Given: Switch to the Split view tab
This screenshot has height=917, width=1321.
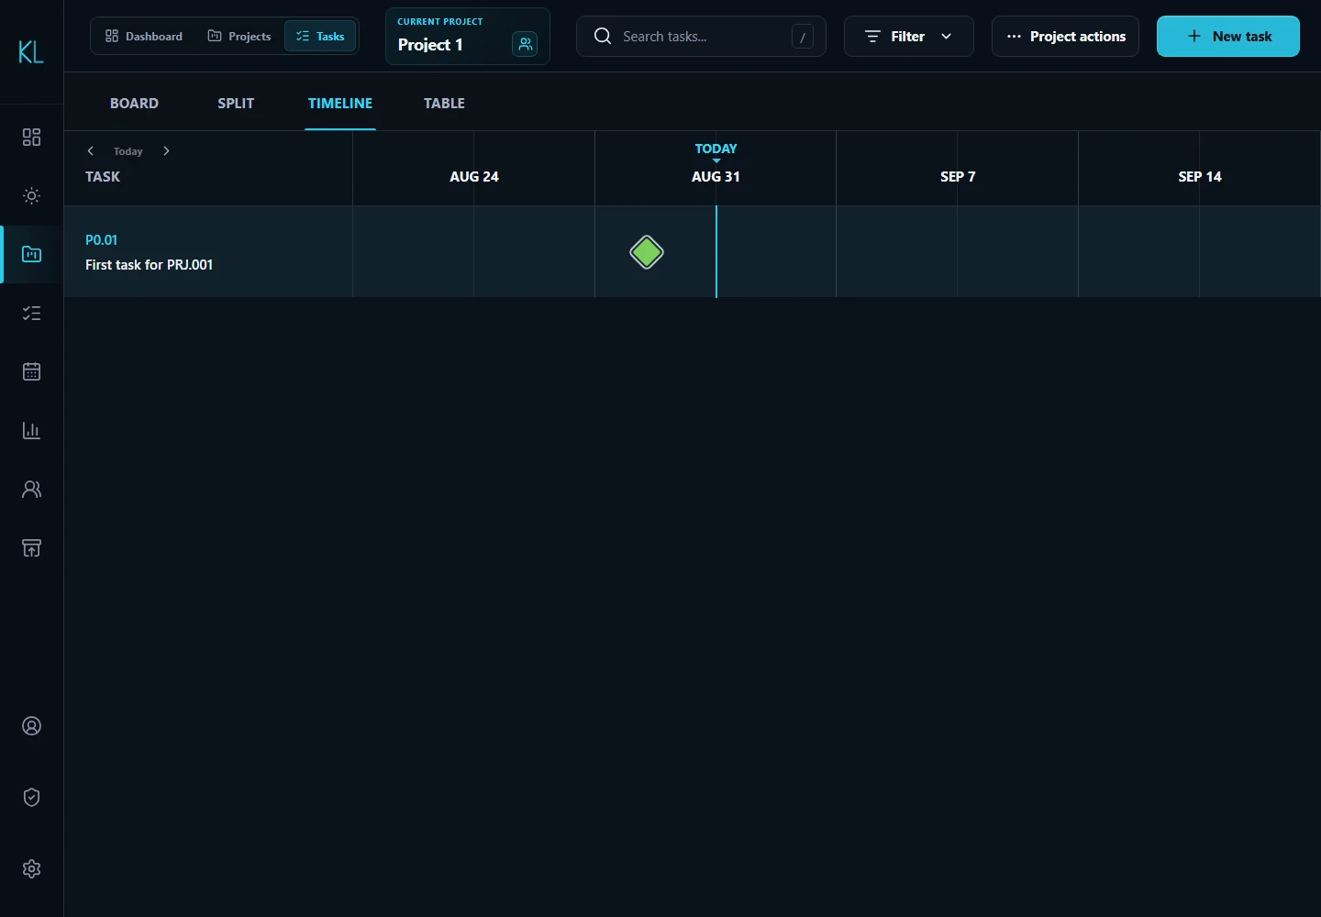Looking at the screenshot, I should 236,104.
